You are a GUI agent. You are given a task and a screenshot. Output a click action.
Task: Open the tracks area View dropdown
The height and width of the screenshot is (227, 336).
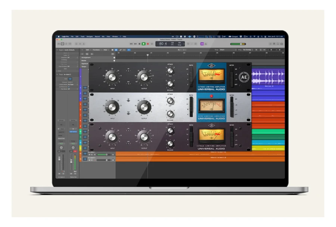tap(106, 50)
